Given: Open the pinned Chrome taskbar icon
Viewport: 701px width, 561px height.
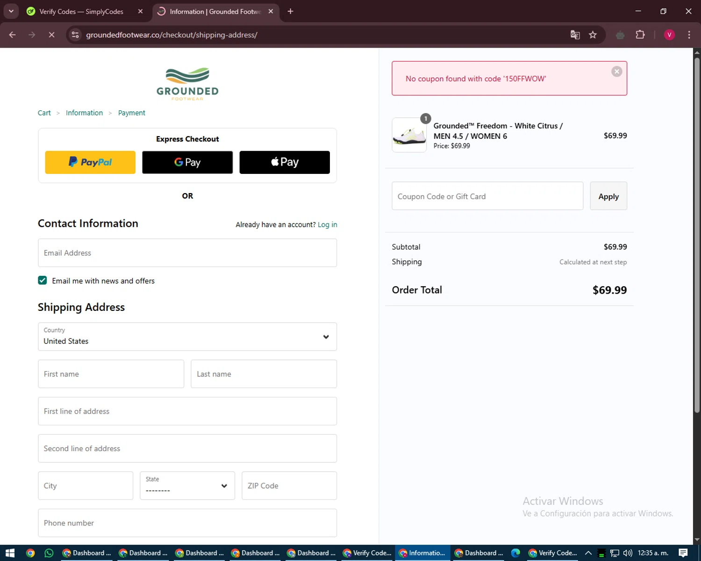Looking at the screenshot, I should (30, 553).
